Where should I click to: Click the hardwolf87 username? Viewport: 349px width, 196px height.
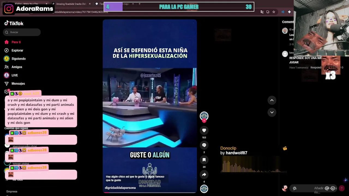(x=236, y=153)
